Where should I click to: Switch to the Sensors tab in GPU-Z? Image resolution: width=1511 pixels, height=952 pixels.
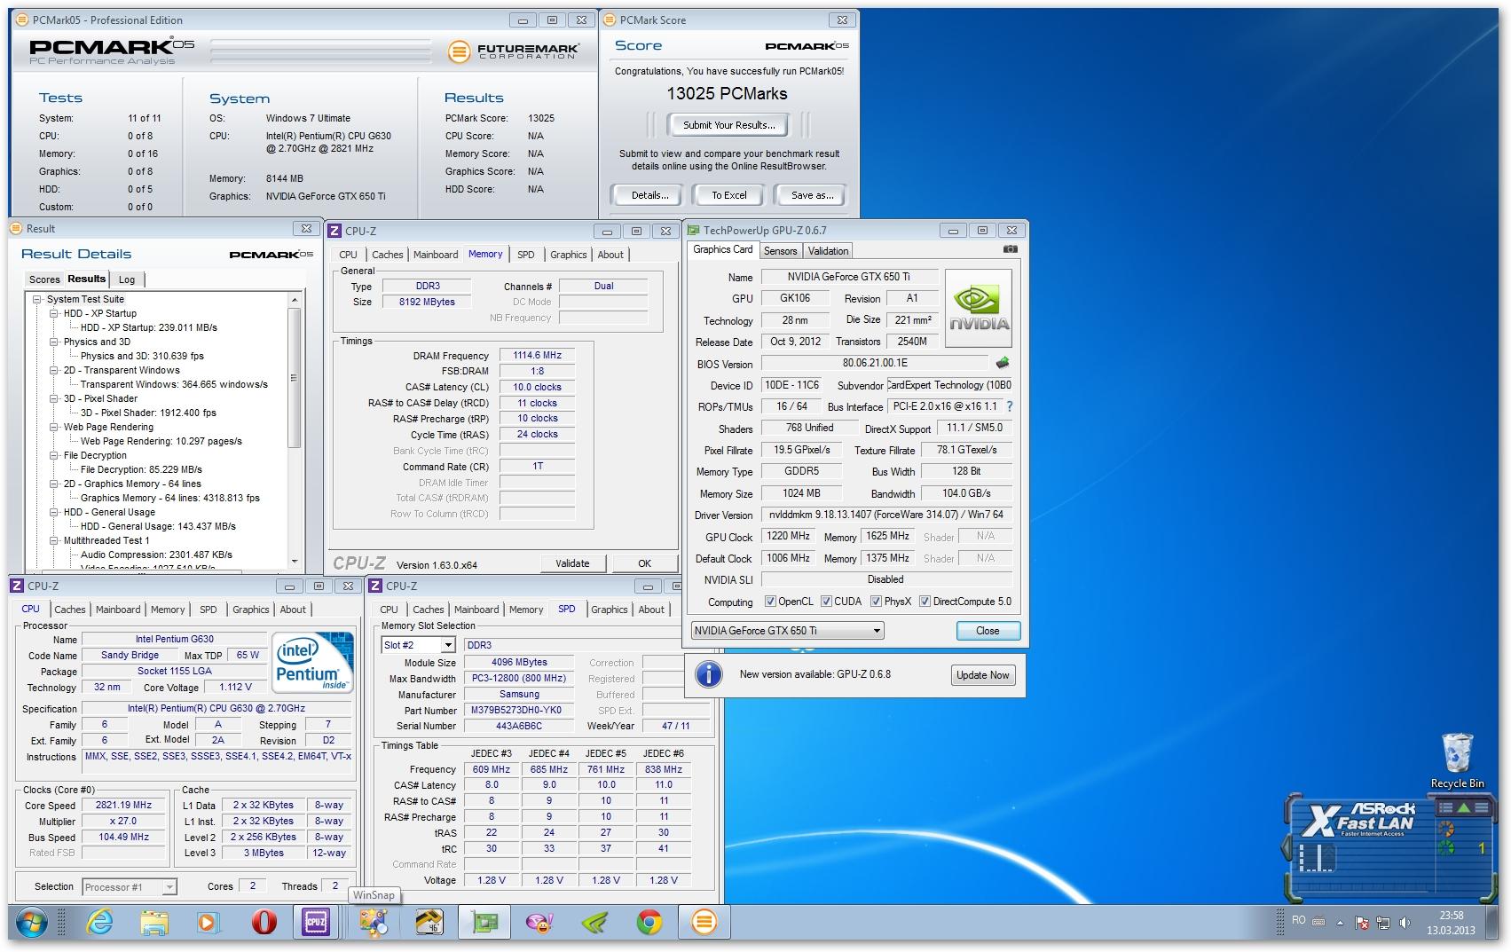click(780, 251)
